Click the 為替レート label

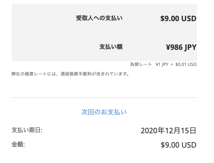coord(141,64)
